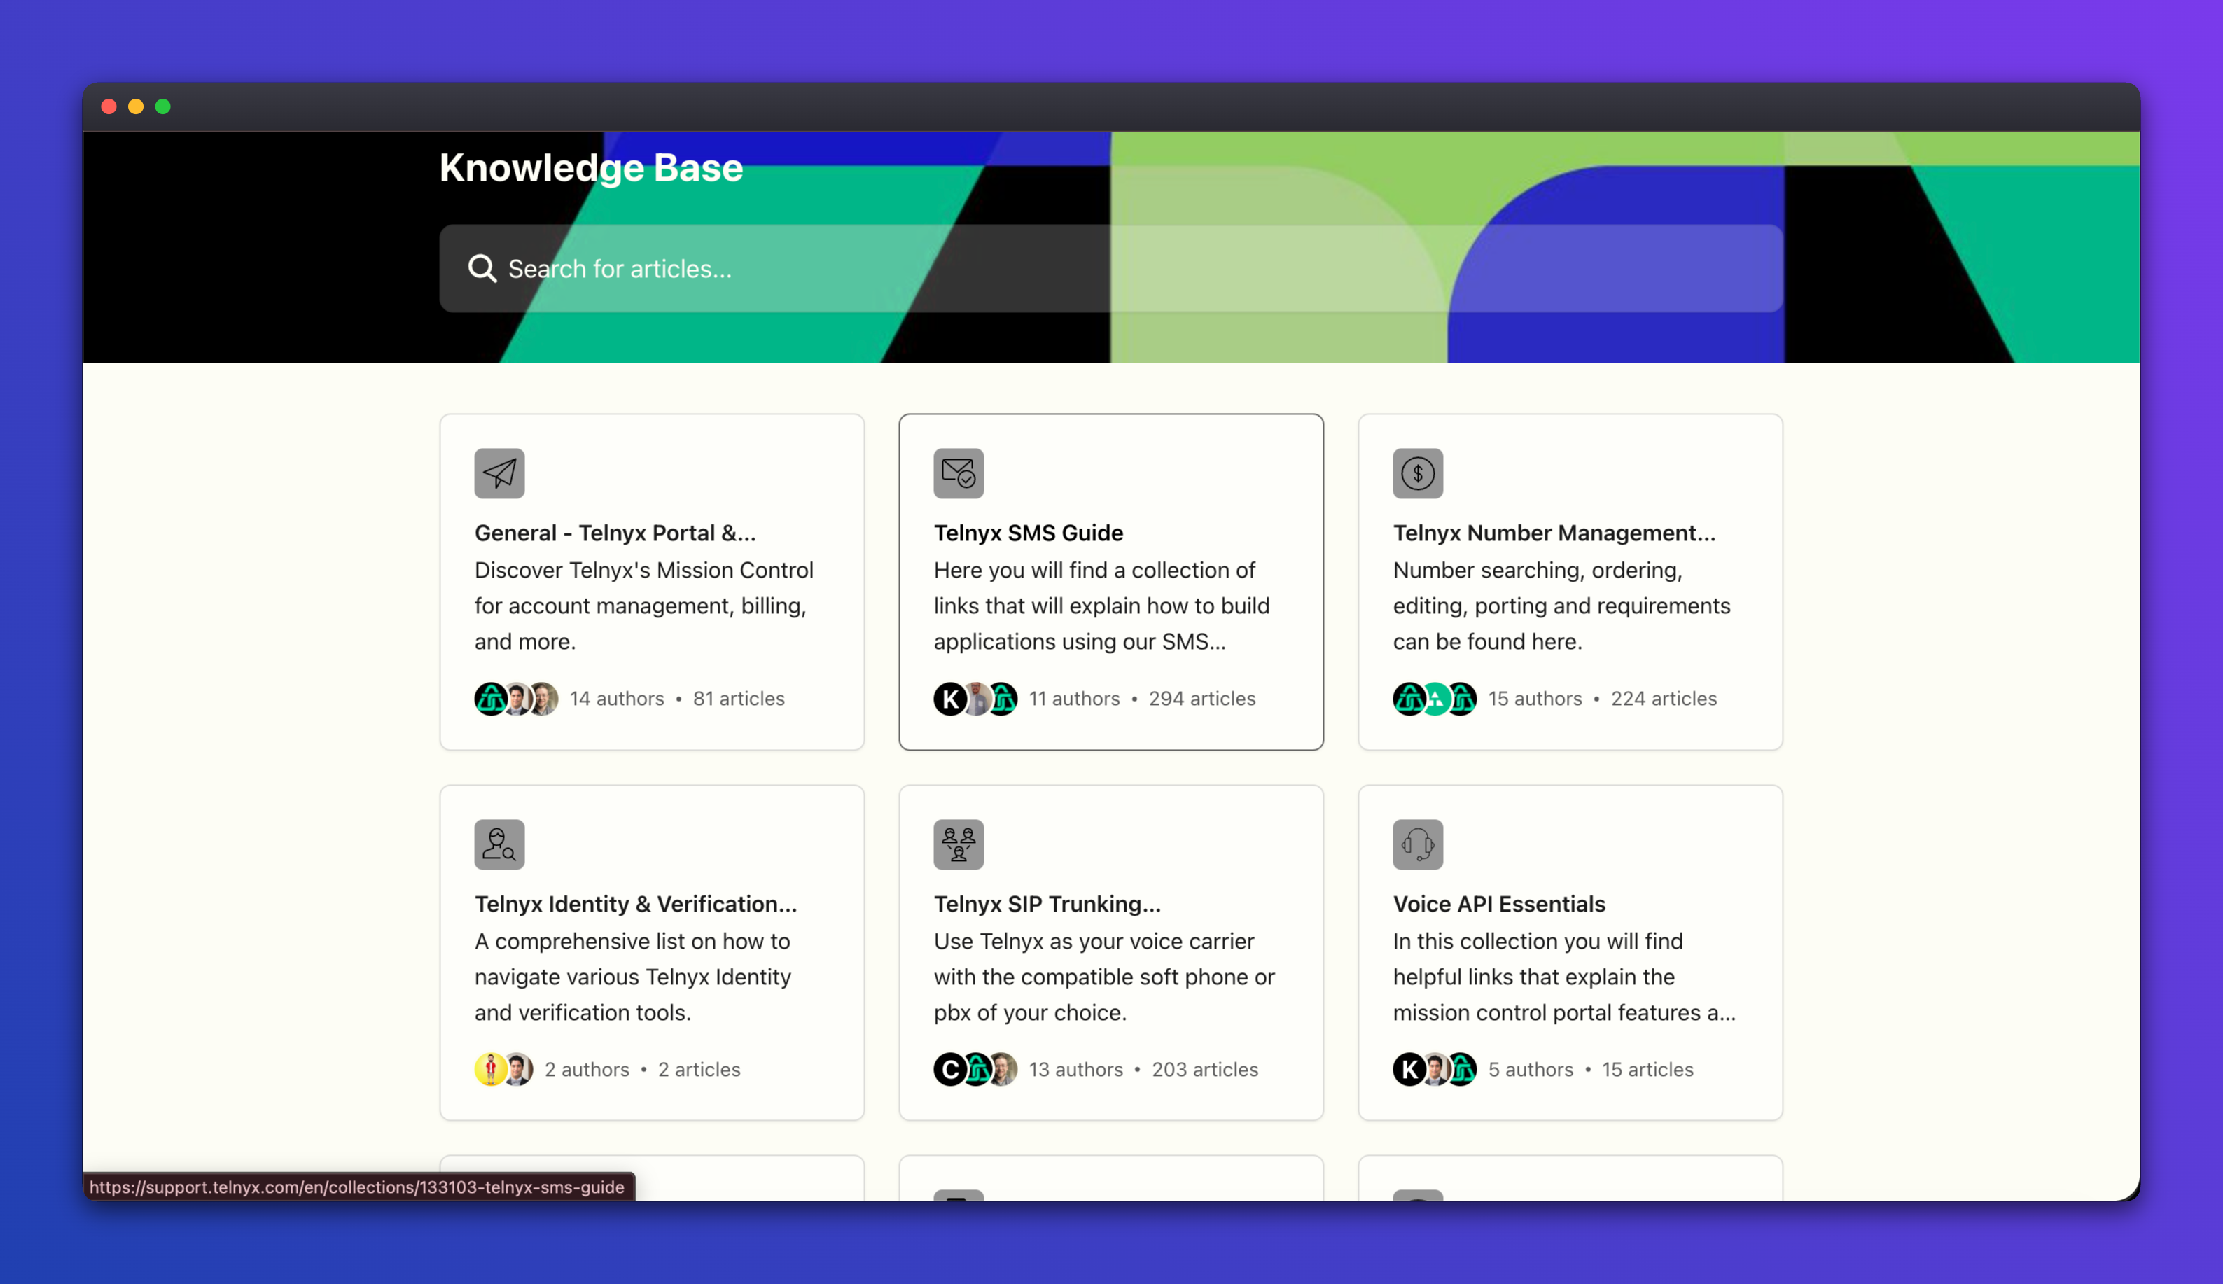Image resolution: width=2223 pixels, height=1284 pixels.
Task: Click '15 articles' text
Action: 1647,1069
